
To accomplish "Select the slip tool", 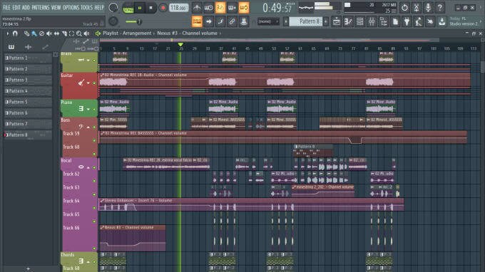I will pos(56,33).
